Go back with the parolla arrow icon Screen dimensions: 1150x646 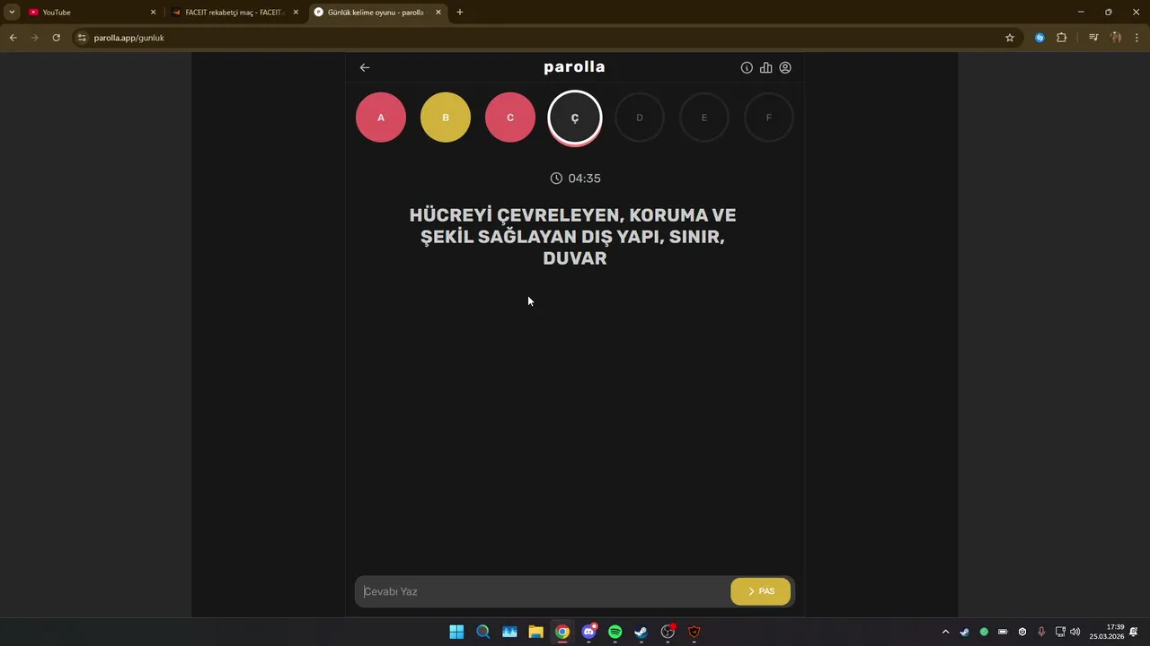pyautogui.click(x=365, y=67)
